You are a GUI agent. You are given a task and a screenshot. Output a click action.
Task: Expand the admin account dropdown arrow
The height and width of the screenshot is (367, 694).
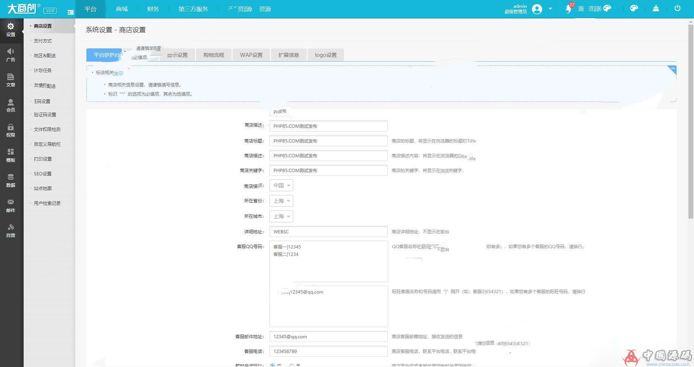click(x=551, y=8)
